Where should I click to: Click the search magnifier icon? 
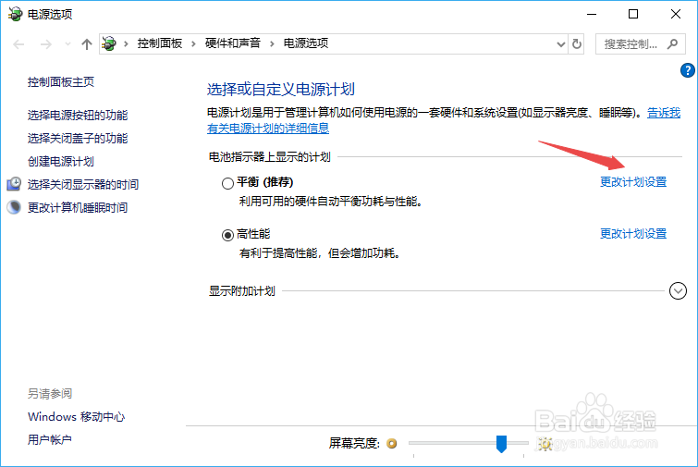[672, 43]
